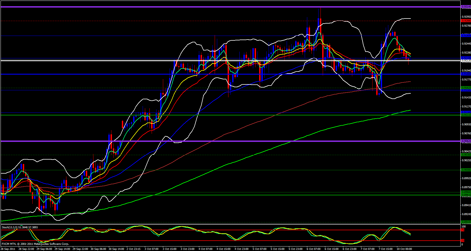Click the purple 0.9314 price label
This screenshot has width=471, height=251.
466,7
